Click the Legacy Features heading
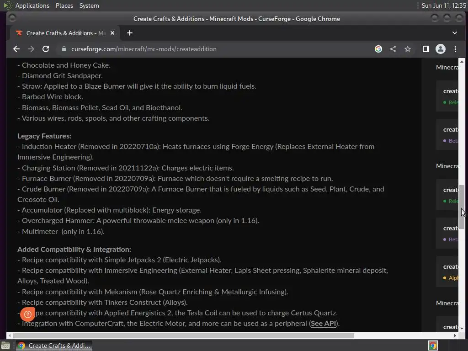Image resolution: width=468 pixels, height=351 pixels. point(44,136)
